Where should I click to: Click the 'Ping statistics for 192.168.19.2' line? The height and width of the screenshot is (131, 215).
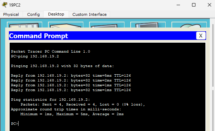pyautogui.click(x=50, y=100)
